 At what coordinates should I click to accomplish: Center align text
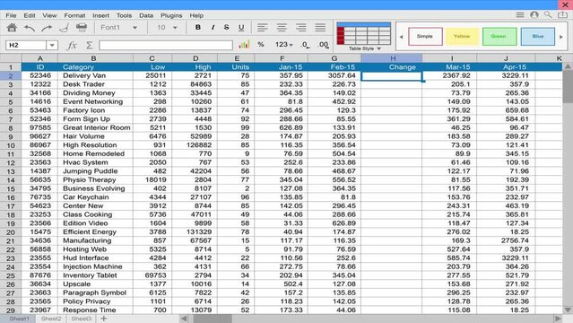click(282, 28)
